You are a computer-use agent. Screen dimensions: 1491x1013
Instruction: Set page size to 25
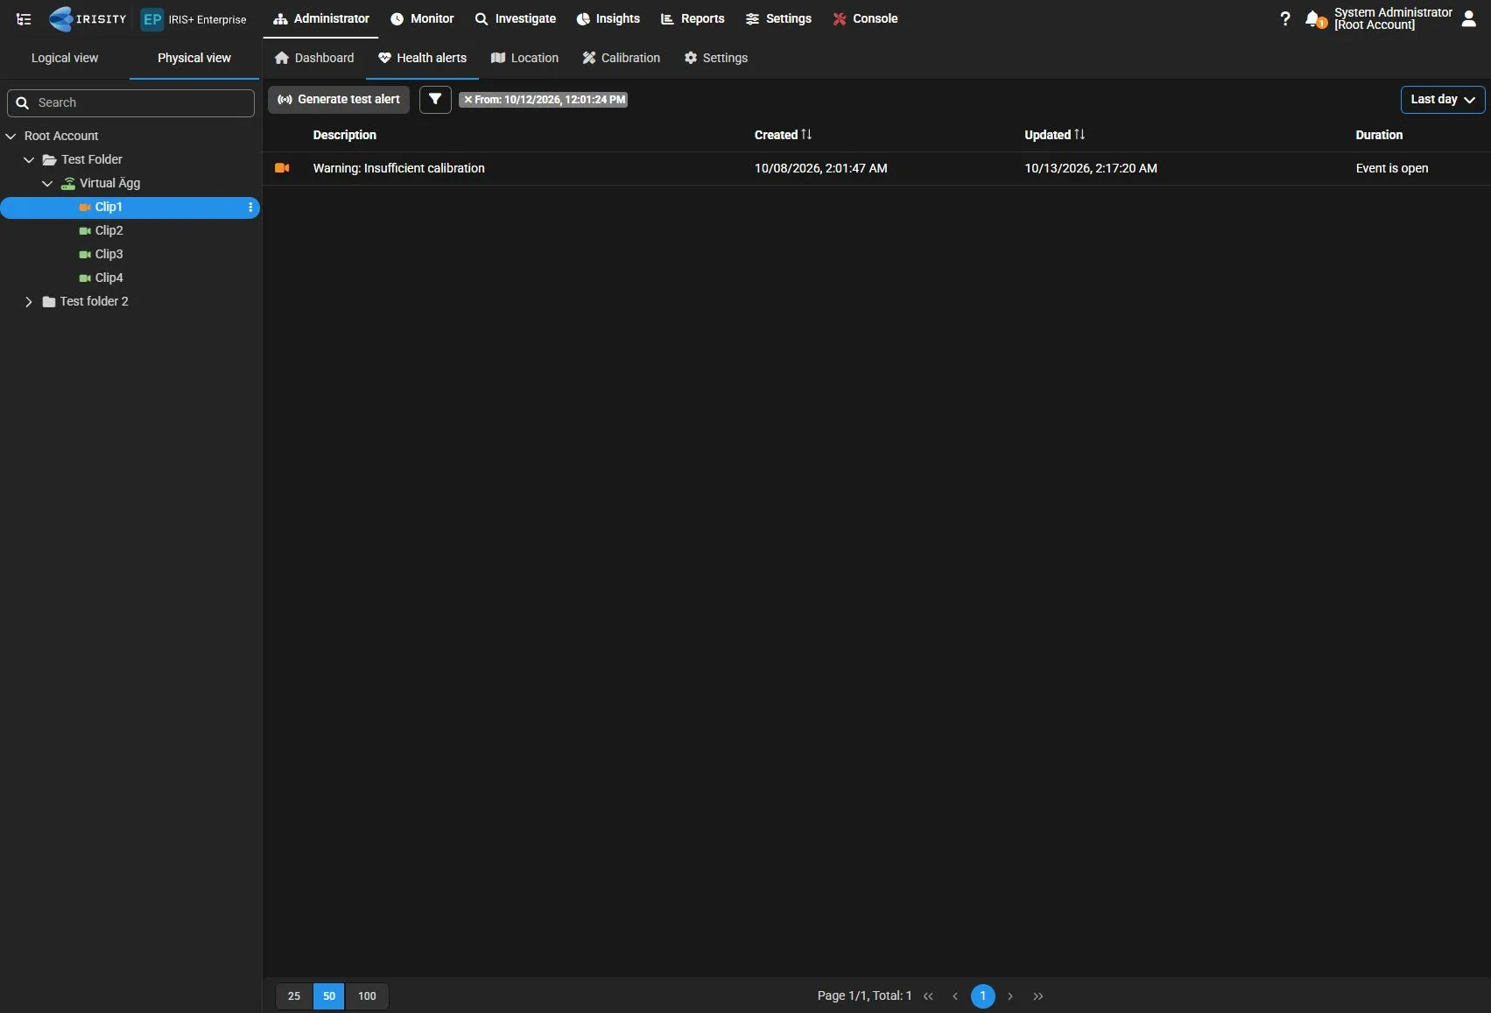(294, 996)
